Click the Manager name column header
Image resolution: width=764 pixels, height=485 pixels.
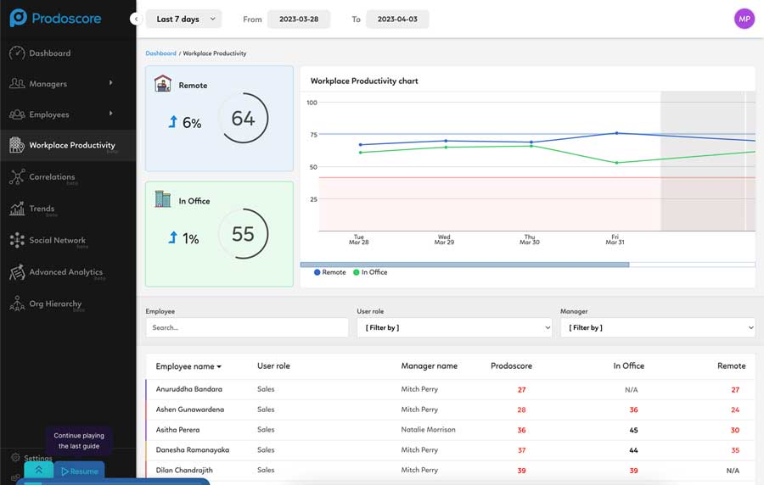[x=429, y=365]
